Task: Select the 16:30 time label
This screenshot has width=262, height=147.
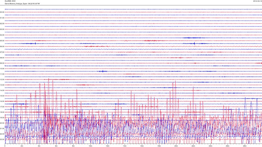Action: coord(2,101)
